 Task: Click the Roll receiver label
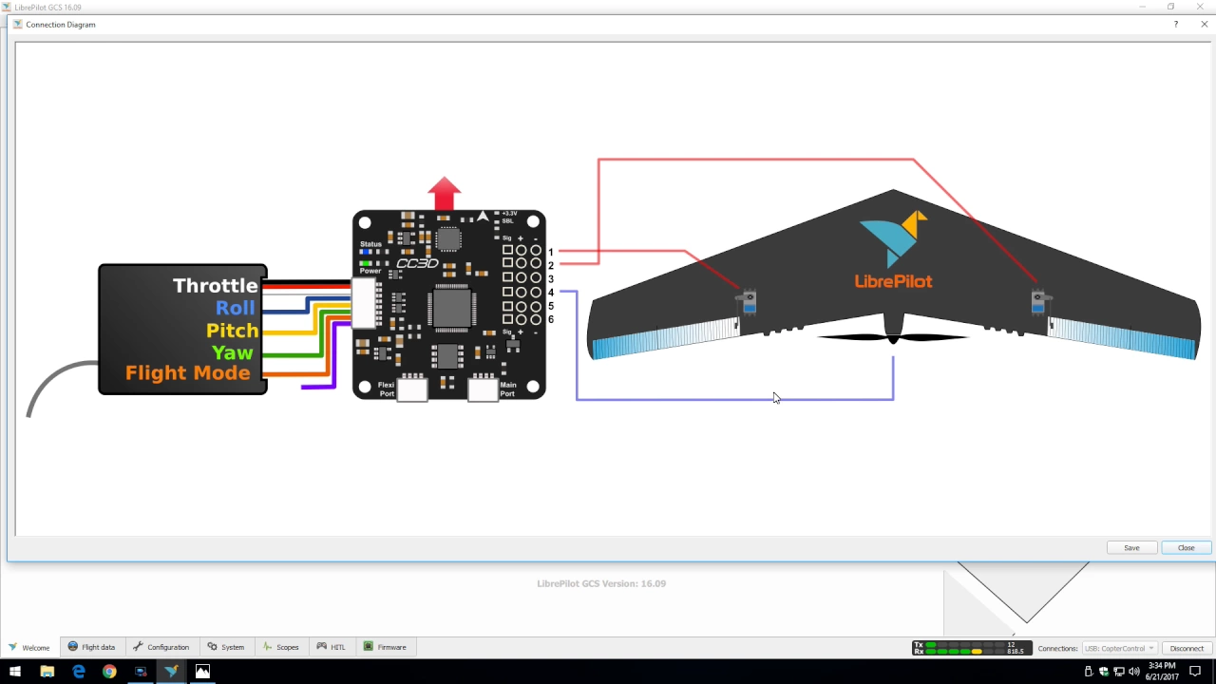[236, 308]
